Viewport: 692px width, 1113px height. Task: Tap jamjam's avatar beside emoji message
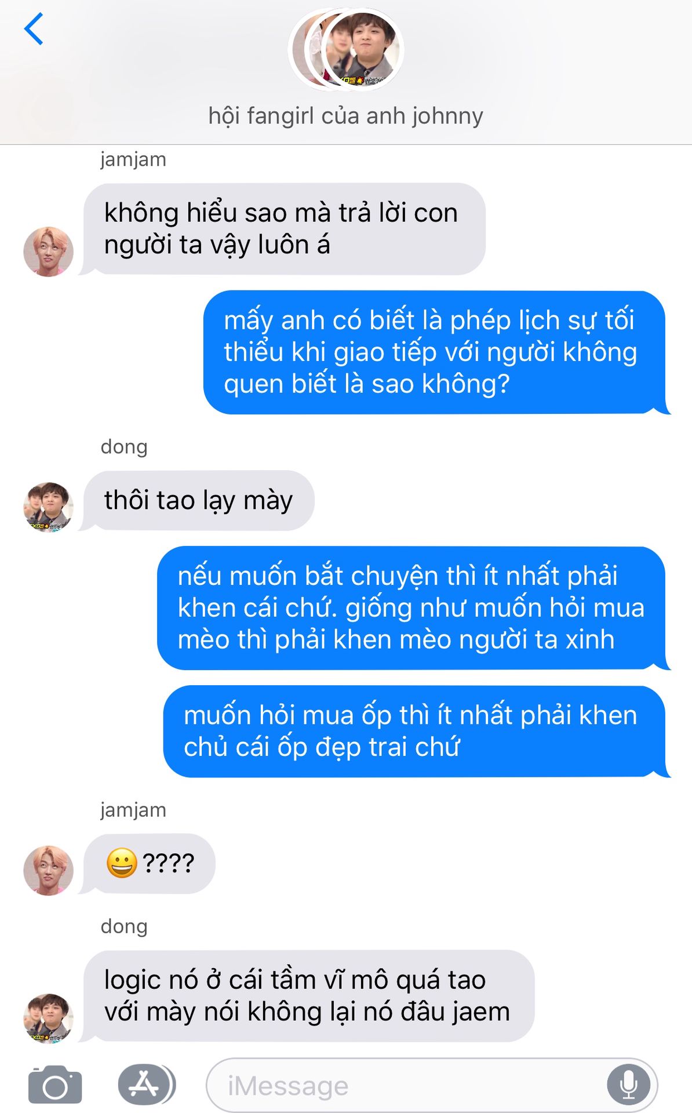pyautogui.click(x=48, y=870)
